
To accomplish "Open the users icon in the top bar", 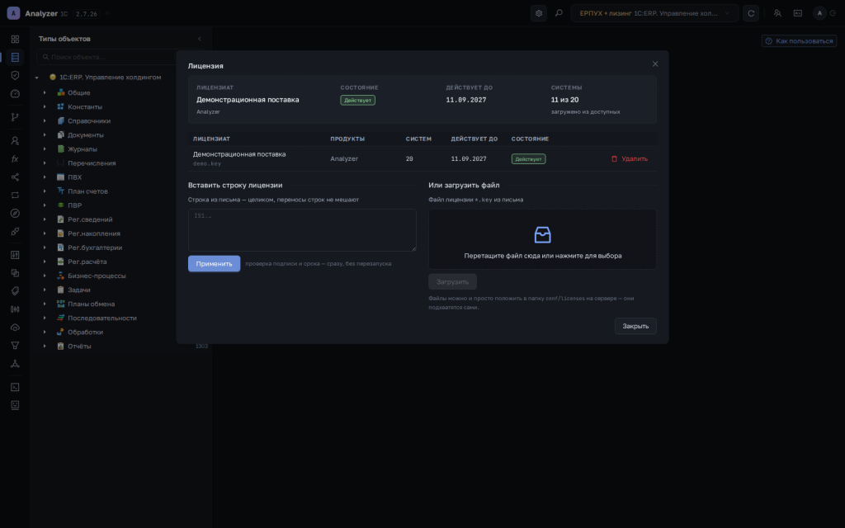I will [x=777, y=13].
